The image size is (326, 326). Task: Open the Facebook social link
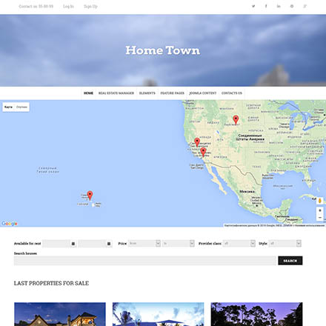(266, 6)
